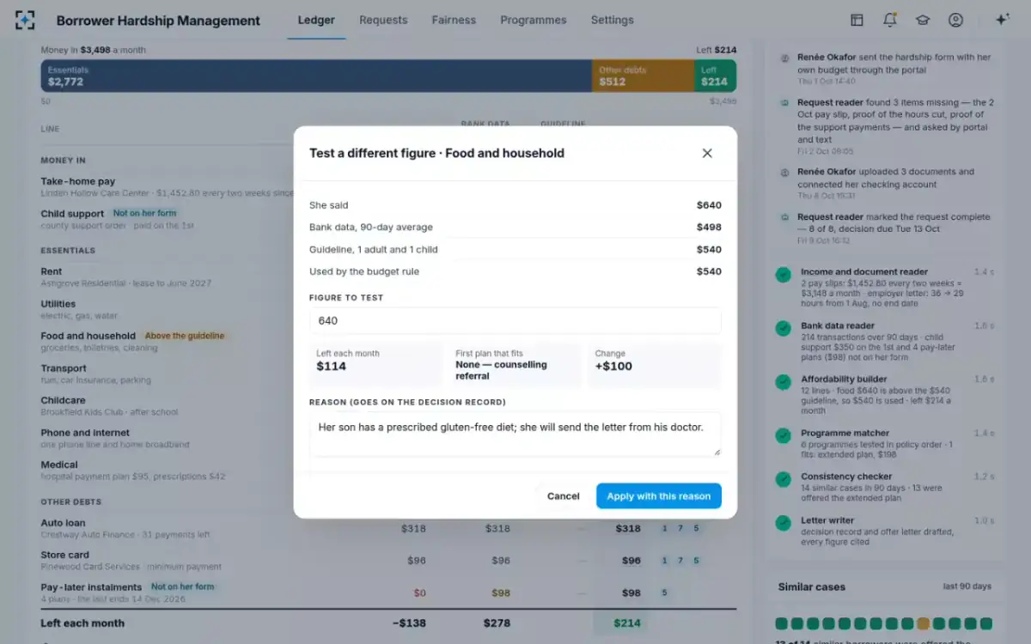Select the Medical line
Viewport: 1031px width, 644px height.
59,465
